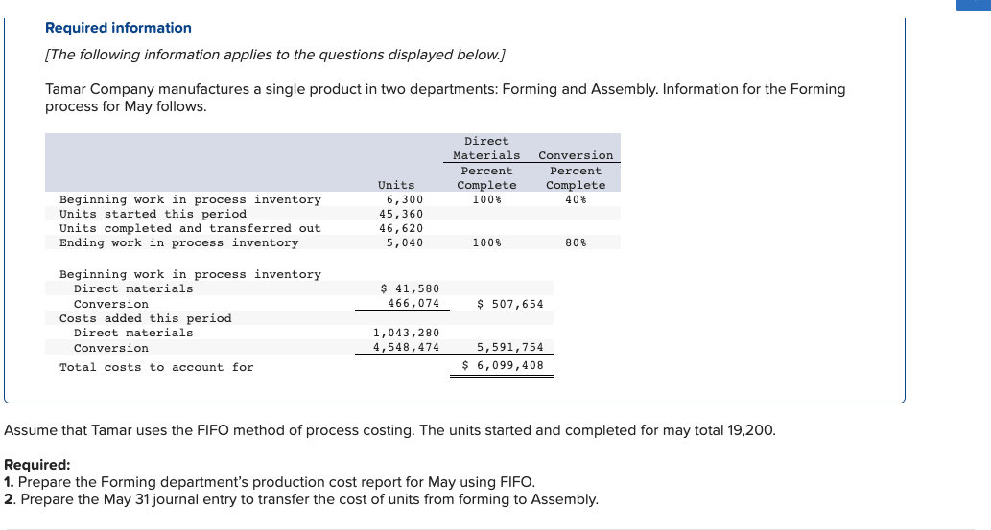Select the 'Units started this period' row label

click(153, 214)
